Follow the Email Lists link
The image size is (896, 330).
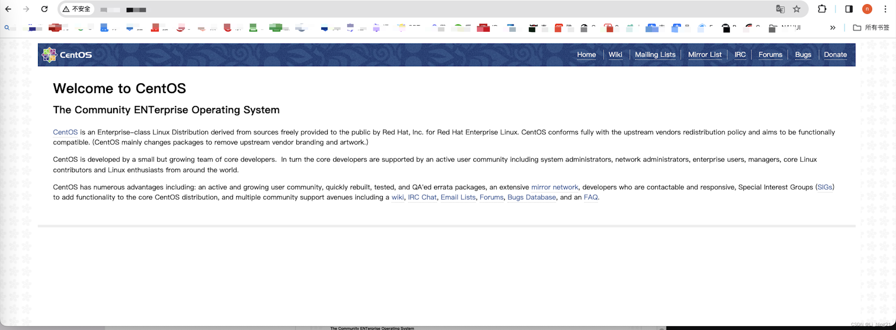(x=458, y=197)
